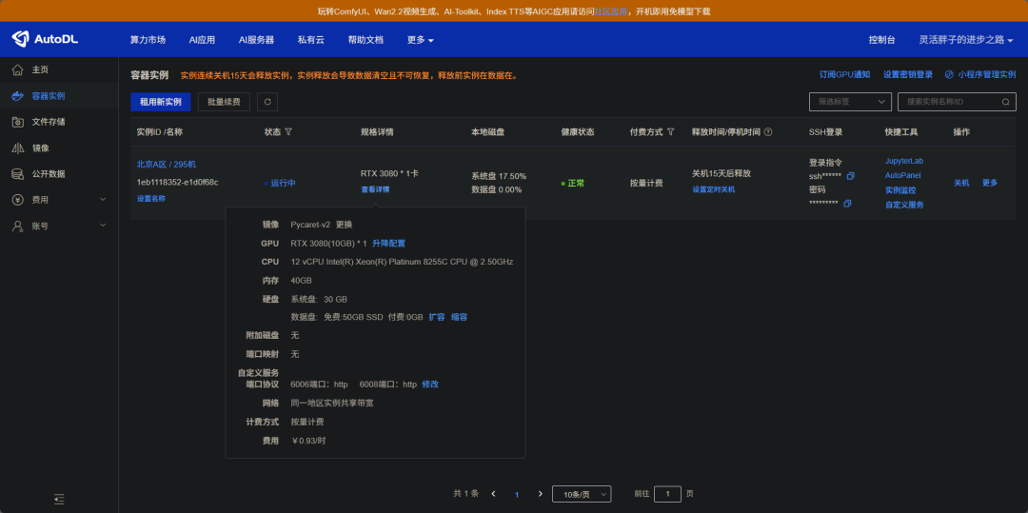Image resolution: width=1028 pixels, height=513 pixels.
Task: Click the 镜像 mirror icon in sidebar
Action: (18, 148)
